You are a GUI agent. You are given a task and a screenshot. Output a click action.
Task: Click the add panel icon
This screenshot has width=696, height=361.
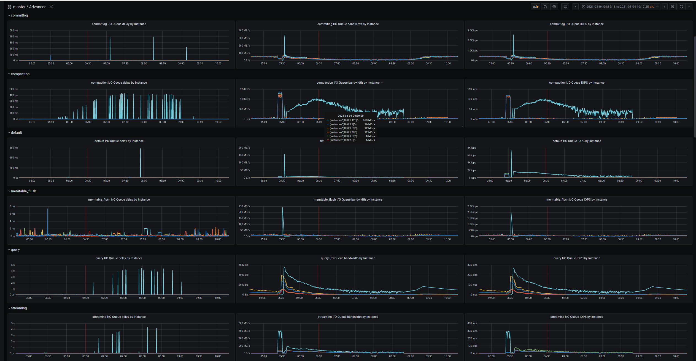click(535, 7)
